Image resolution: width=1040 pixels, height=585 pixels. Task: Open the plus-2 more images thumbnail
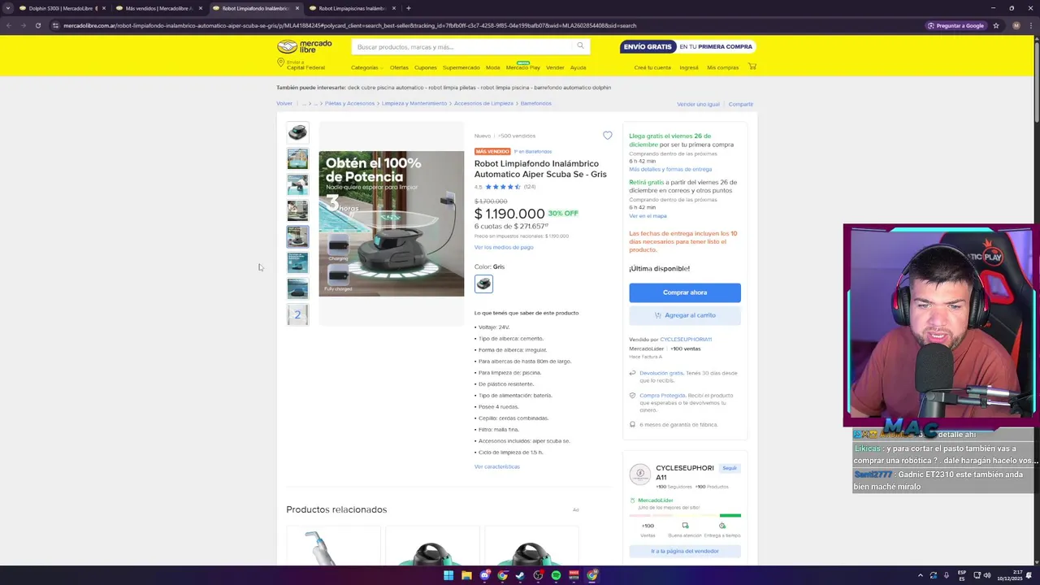[297, 314]
